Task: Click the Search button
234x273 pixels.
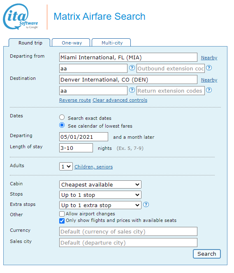Action: [207, 254]
